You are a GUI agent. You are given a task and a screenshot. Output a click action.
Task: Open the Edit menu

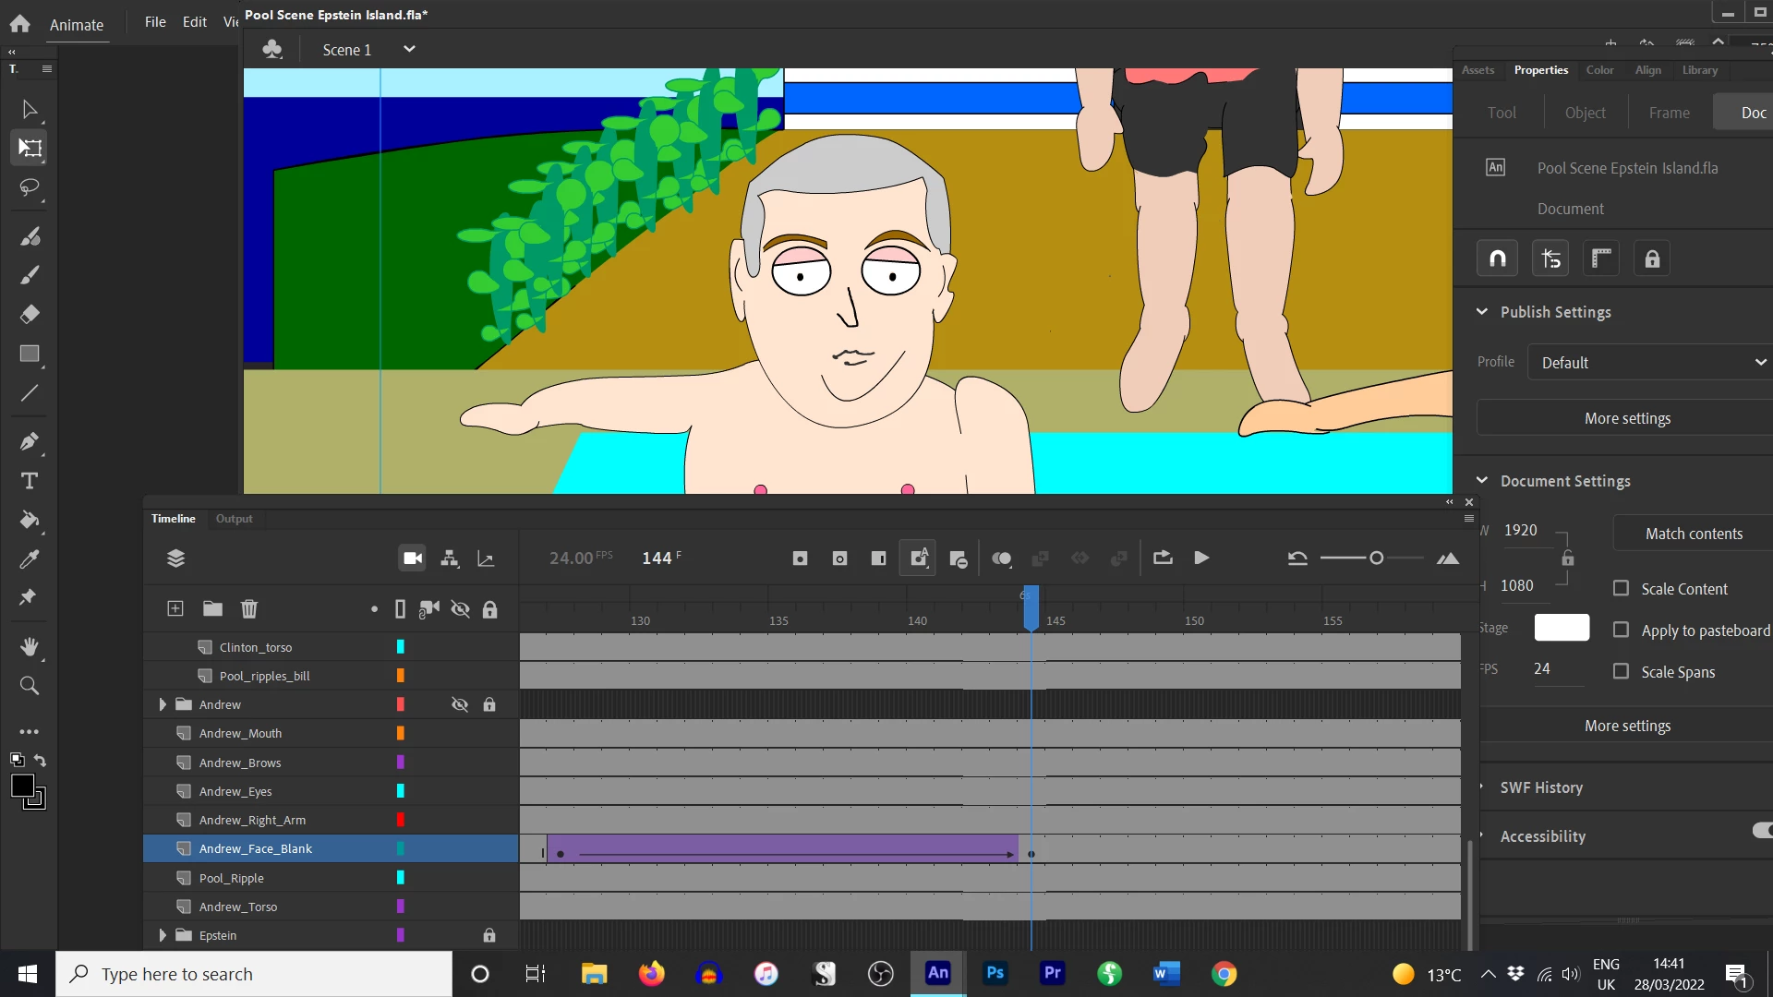[x=194, y=22]
